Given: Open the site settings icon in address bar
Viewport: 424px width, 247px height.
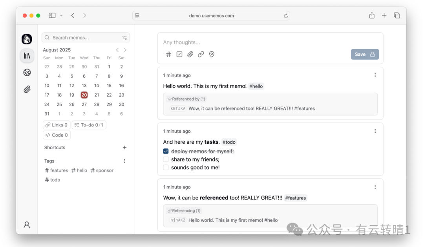Looking at the screenshot, I should (x=137, y=16).
